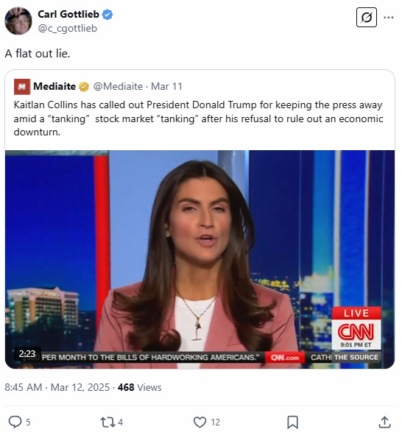Viewport: 402px width, 435px height.
Task: Like the tweet with heart icon
Action: (200, 422)
